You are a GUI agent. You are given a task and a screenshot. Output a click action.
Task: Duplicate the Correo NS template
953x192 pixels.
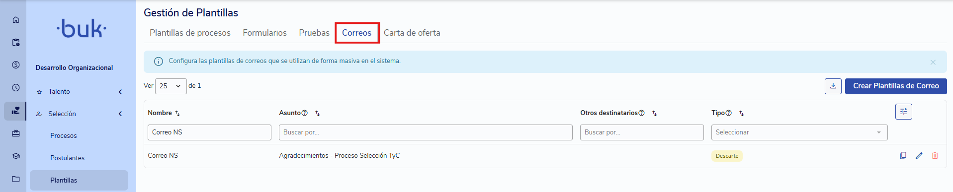point(903,156)
